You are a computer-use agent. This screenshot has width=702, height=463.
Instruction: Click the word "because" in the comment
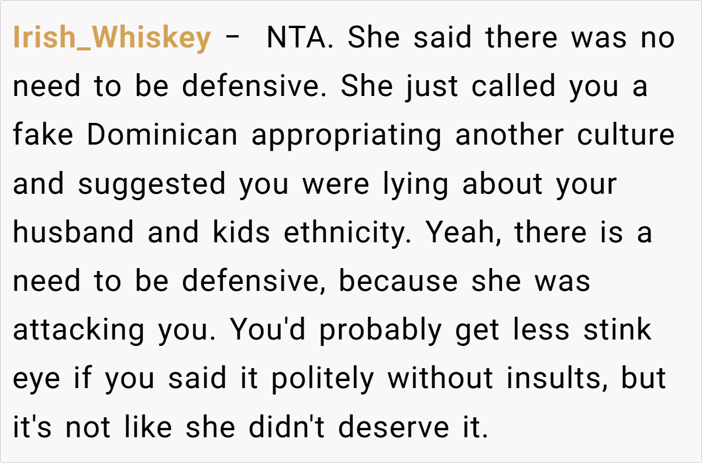398,281
